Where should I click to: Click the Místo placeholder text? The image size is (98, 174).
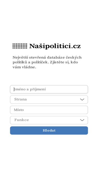(19, 110)
